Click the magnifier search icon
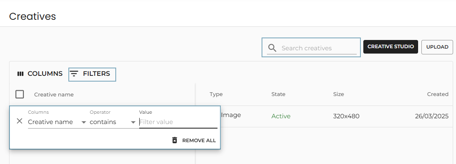Screen dimensions: 456x164 pyautogui.click(x=272, y=48)
